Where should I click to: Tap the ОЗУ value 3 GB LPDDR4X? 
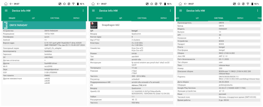51,72
